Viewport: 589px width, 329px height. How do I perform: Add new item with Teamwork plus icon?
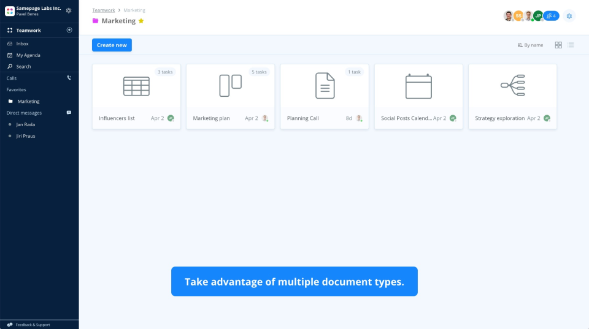[69, 30]
